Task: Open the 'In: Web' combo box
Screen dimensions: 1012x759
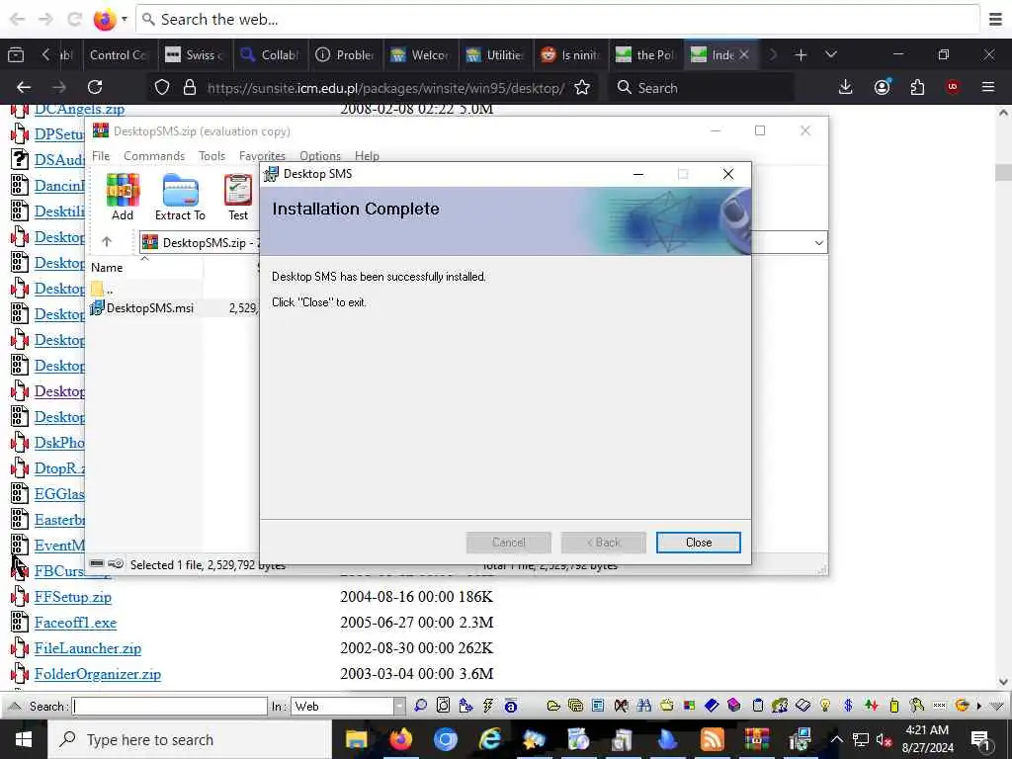Action: pos(348,706)
